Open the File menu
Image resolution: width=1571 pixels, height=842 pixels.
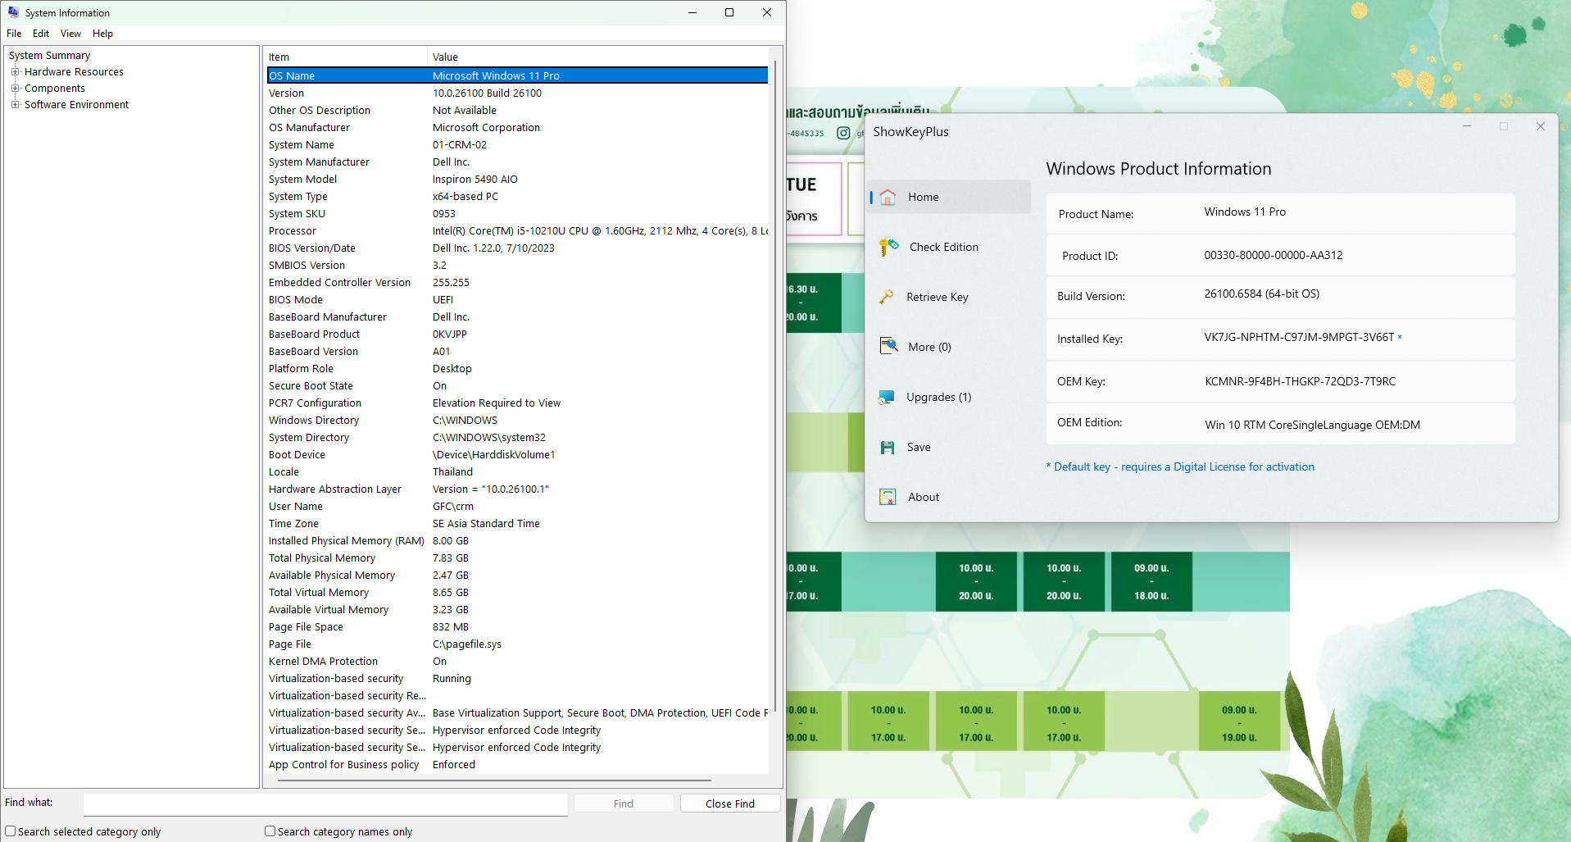click(14, 34)
